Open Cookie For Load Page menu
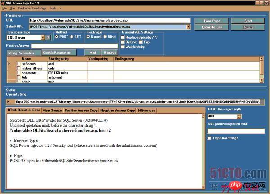Screen dimensions: 270x194 32,8
